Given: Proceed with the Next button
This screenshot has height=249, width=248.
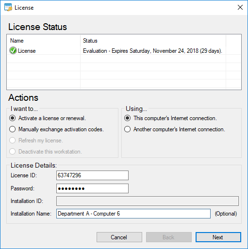Looking at the screenshot, I should click(218, 237).
